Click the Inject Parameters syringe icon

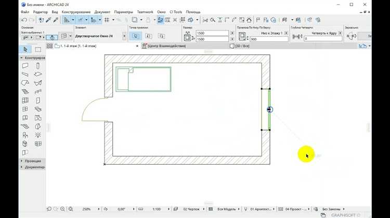coord(56,20)
